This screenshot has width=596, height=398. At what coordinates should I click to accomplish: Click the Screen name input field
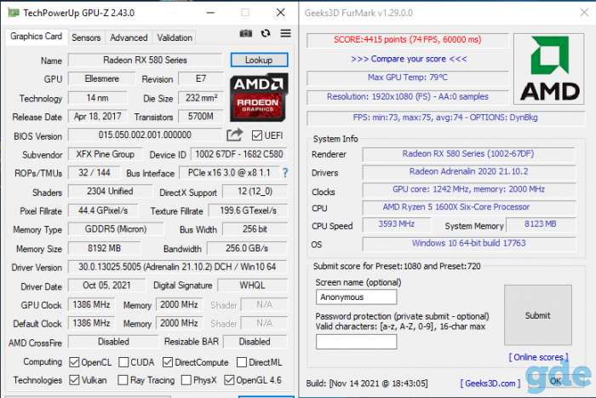(356, 297)
